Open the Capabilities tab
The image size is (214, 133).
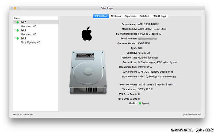[x=130, y=16]
